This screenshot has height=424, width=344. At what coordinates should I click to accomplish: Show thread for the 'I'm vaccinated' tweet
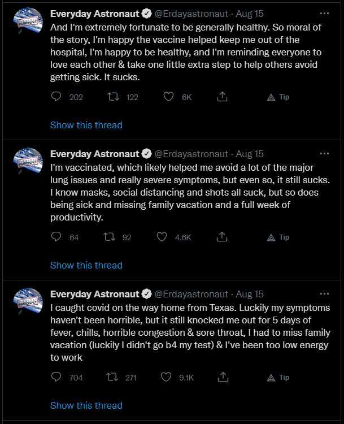86,265
